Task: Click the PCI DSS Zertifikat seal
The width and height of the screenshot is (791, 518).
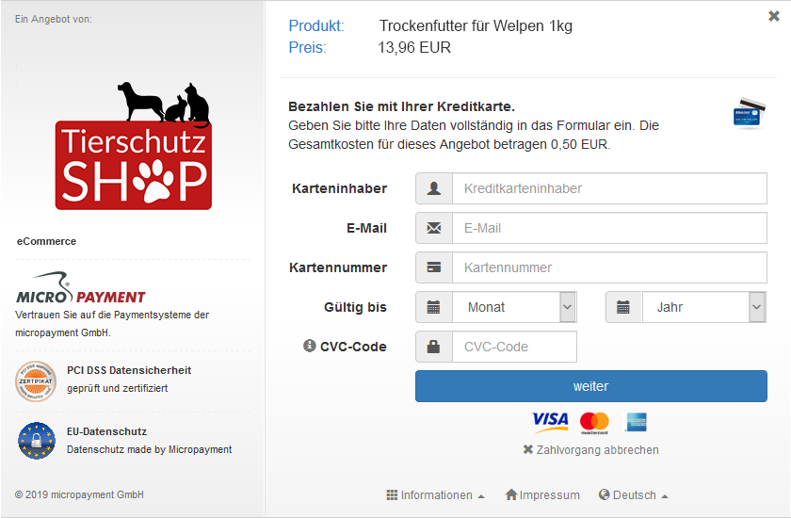Action: pyautogui.click(x=36, y=381)
